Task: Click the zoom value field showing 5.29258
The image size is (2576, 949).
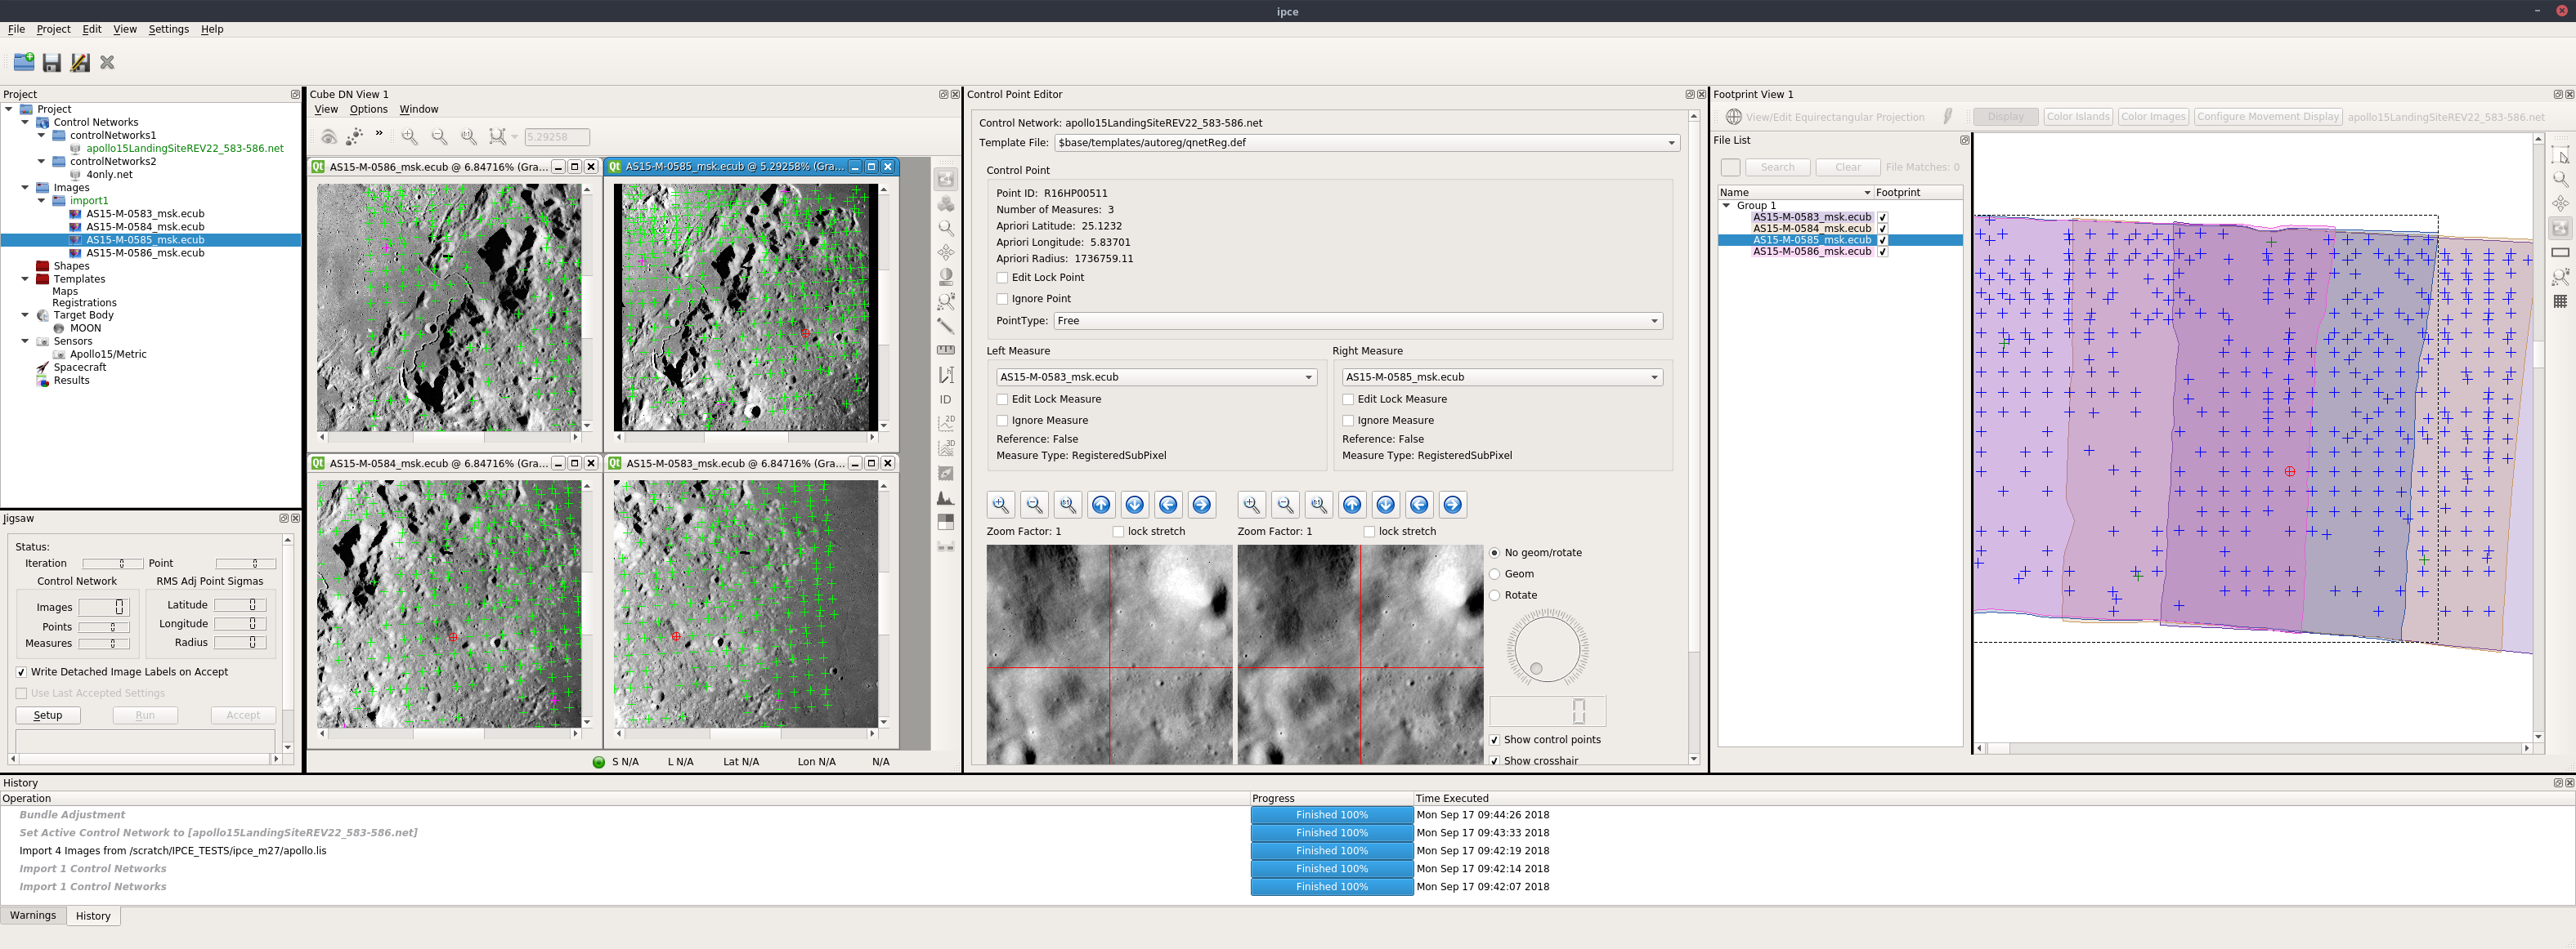Action: point(557,136)
